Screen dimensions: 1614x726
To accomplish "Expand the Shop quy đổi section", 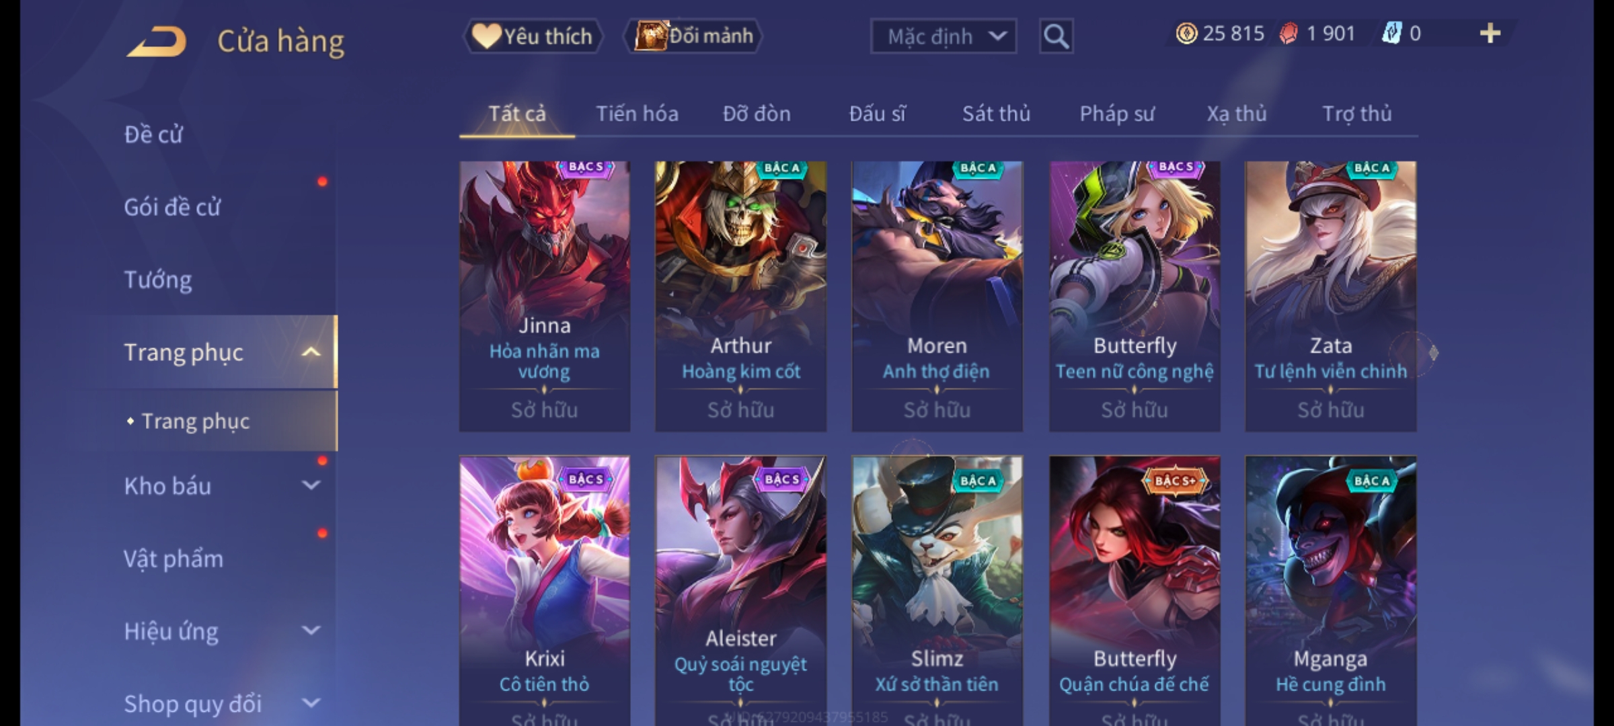I will point(311,703).
